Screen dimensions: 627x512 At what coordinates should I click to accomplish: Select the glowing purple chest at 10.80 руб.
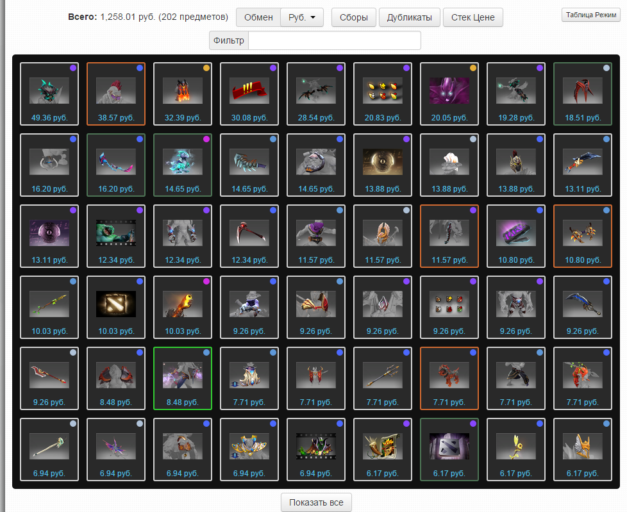point(516,236)
